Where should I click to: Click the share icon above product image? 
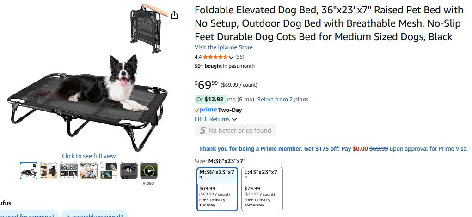(x=174, y=15)
